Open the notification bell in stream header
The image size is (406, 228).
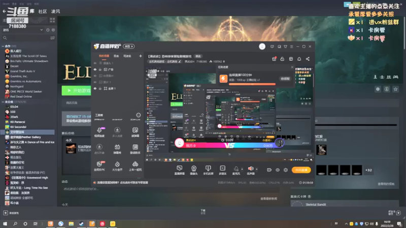pos(299,59)
